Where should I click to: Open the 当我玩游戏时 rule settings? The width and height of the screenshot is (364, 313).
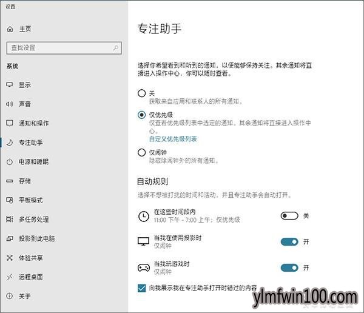click(172, 264)
